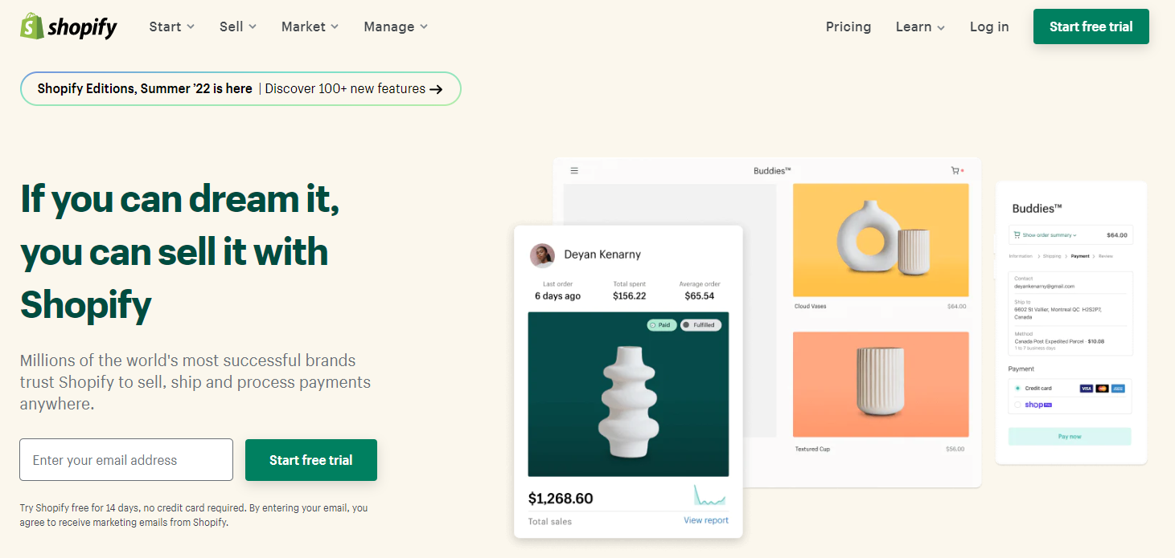Click the Shopify bag logo icon
Image resolution: width=1175 pixels, height=558 pixels.
click(x=31, y=26)
